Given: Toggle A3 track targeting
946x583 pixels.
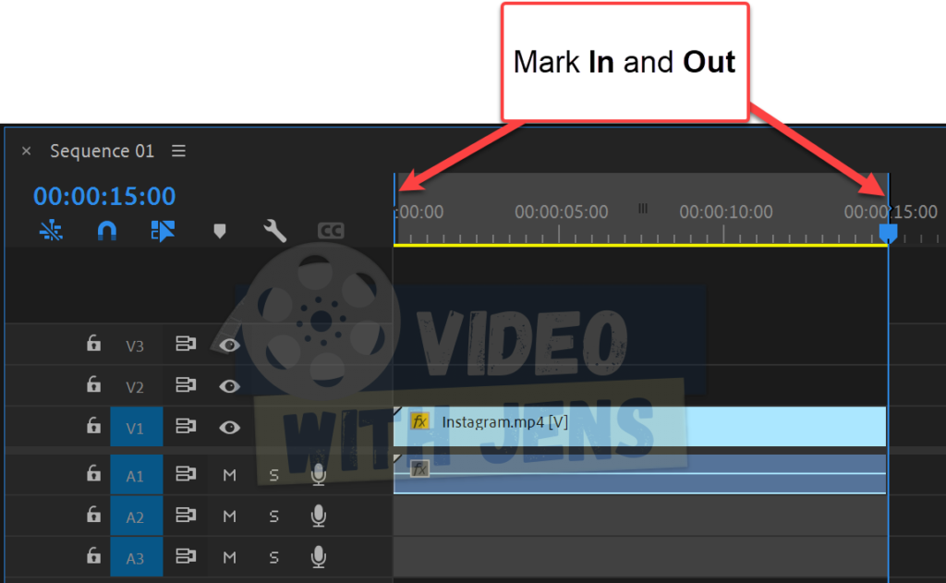Looking at the screenshot, I should [137, 558].
